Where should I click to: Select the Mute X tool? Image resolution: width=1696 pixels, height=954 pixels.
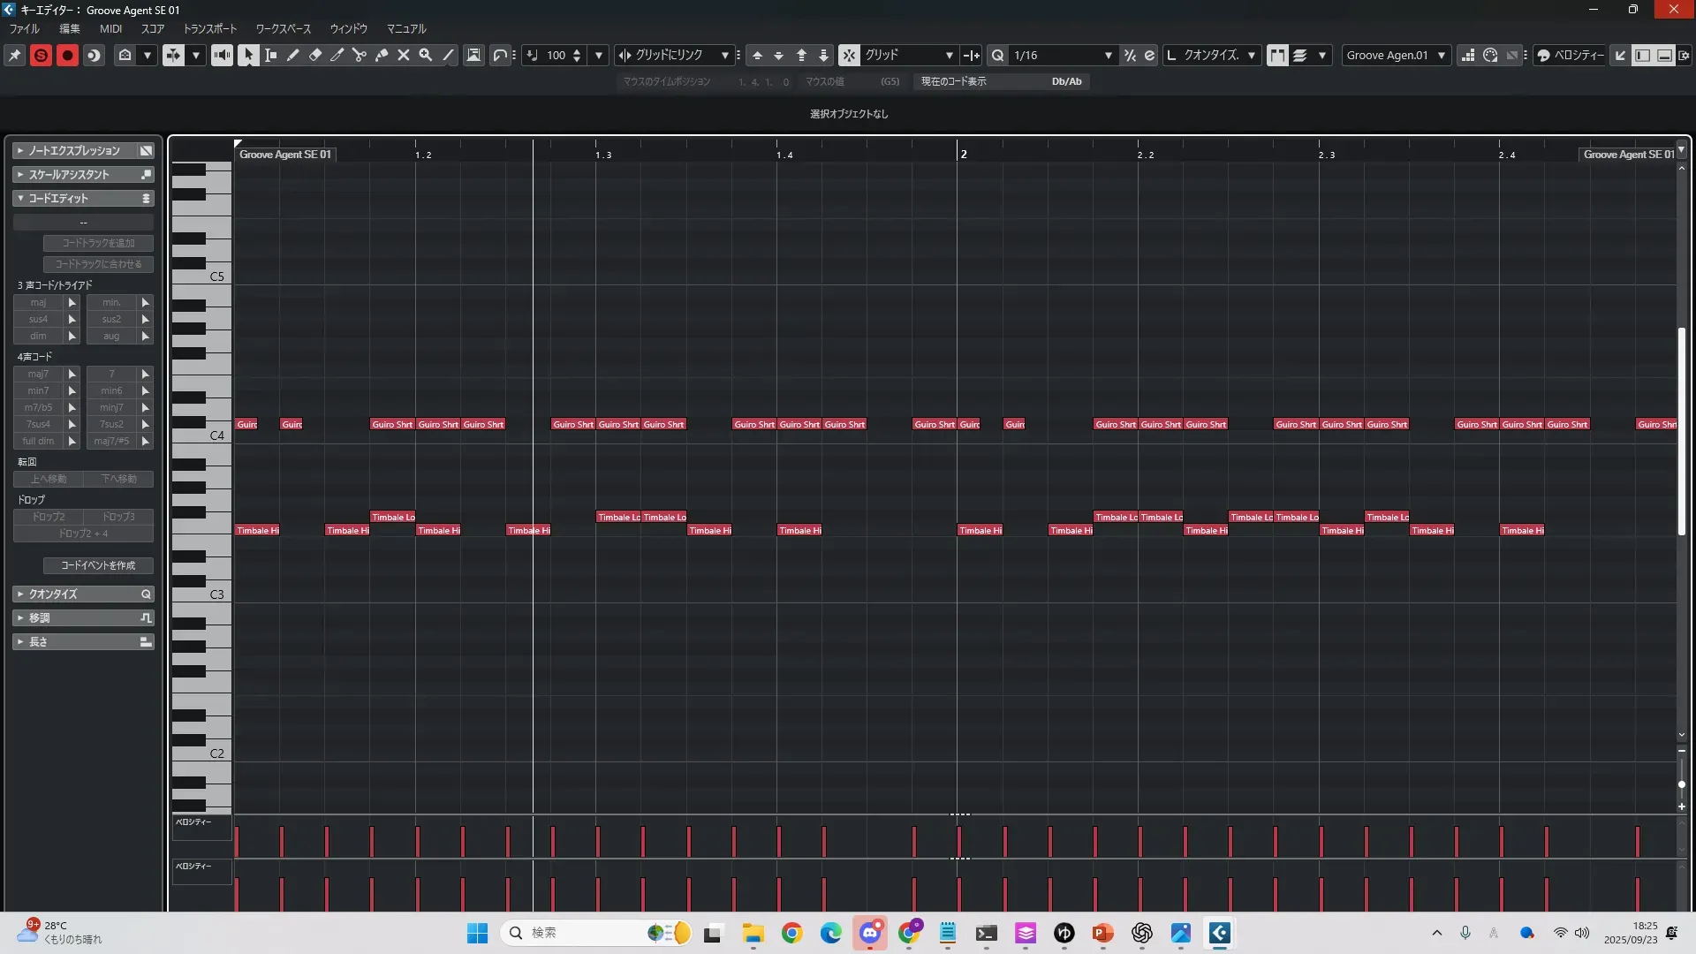[x=404, y=55]
